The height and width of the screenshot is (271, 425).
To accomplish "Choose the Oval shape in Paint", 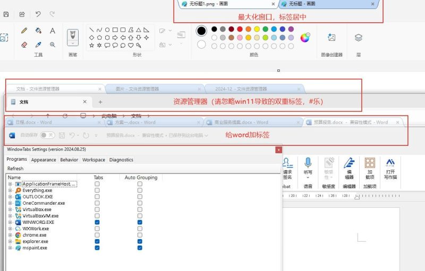I will pos(107,30).
